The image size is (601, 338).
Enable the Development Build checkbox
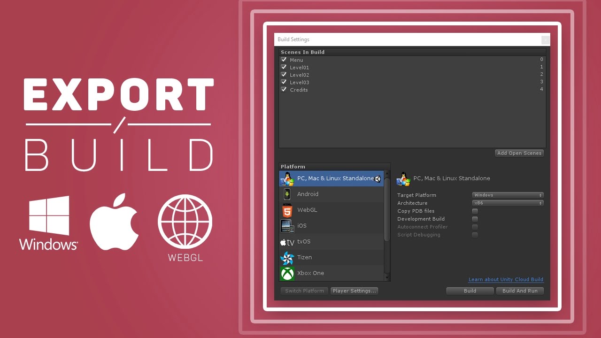(475, 219)
